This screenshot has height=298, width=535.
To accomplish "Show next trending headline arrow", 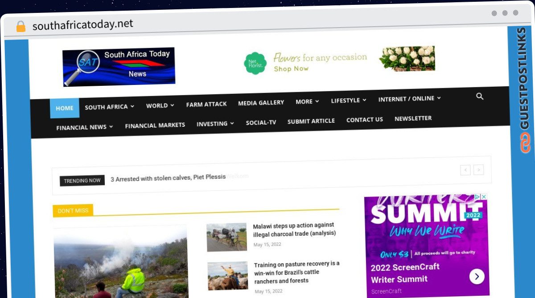I will 479,169.
